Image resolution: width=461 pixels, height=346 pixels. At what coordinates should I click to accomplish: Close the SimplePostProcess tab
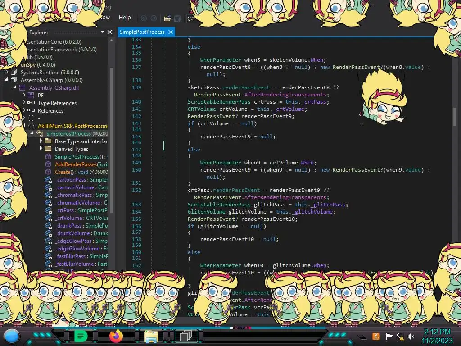171,32
